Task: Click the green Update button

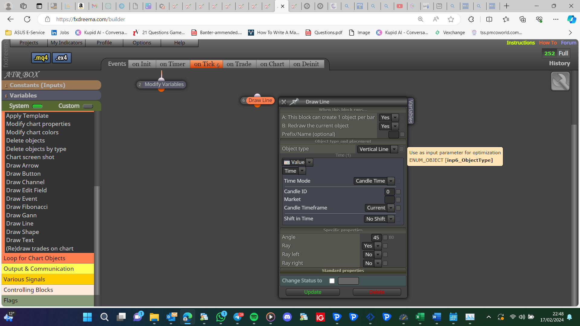Action: [x=313, y=292]
